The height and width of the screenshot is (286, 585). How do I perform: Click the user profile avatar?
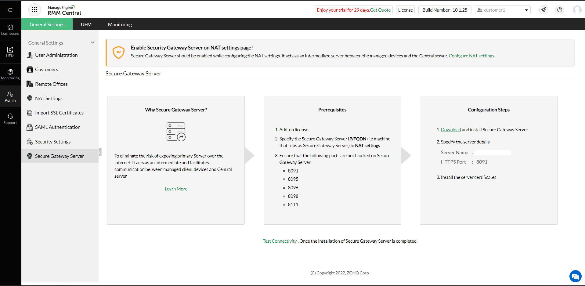[x=577, y=10]
